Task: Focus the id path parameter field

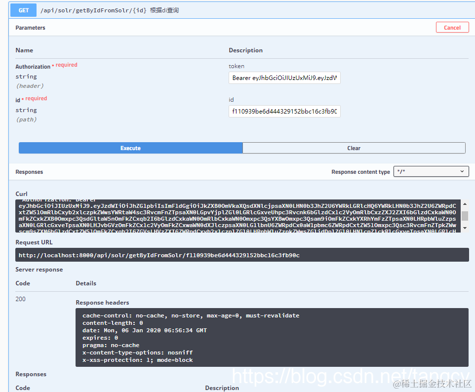Action: click(284, 111)
